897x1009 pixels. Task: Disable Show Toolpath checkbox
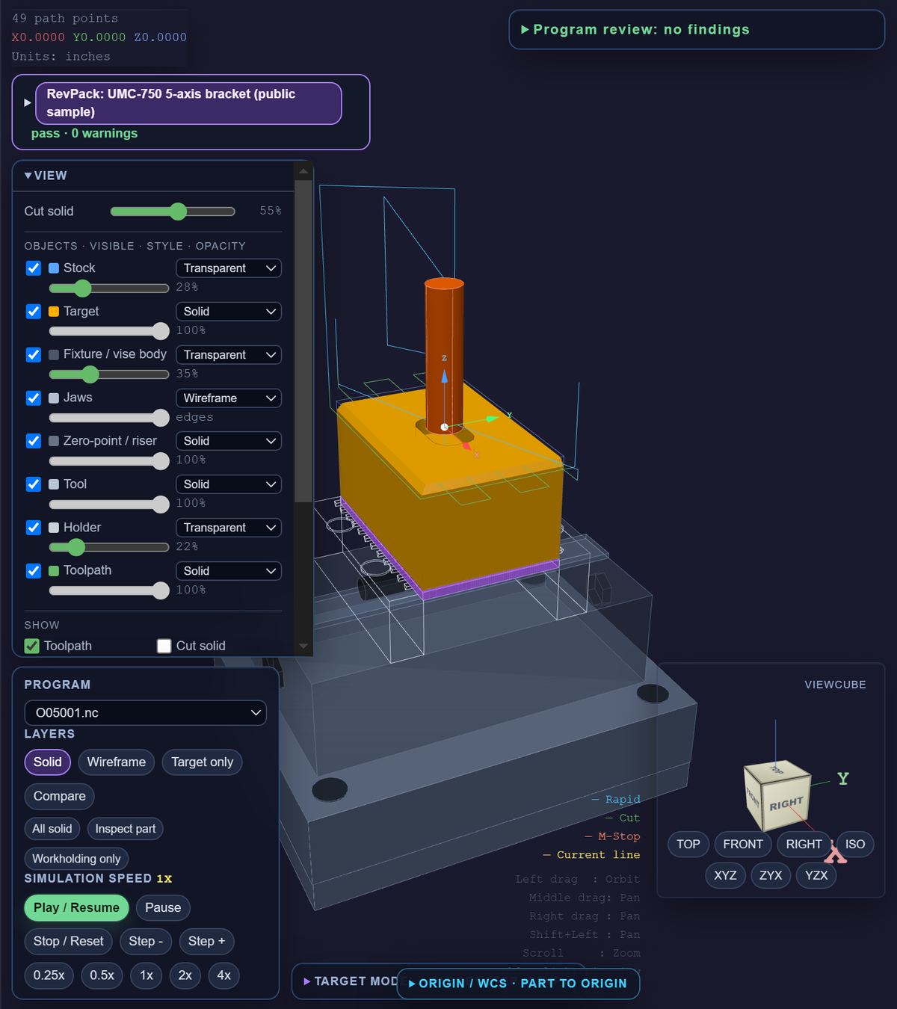coord(31,646)
